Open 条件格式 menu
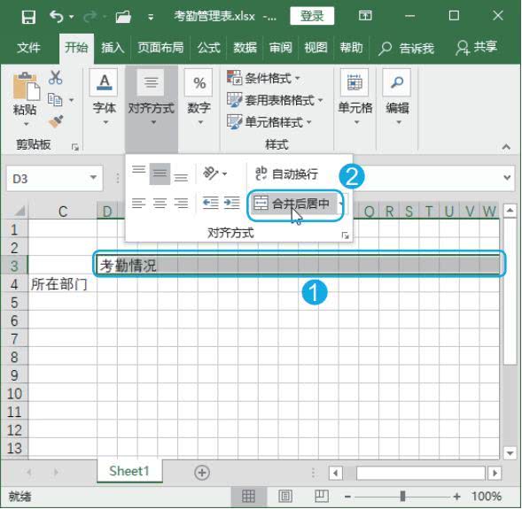Screen dimensions: 522x509 [x=264, y=78]
